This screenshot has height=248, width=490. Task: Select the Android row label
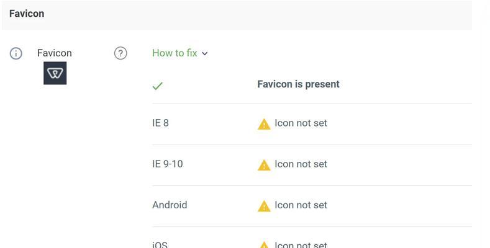(170, 205)
